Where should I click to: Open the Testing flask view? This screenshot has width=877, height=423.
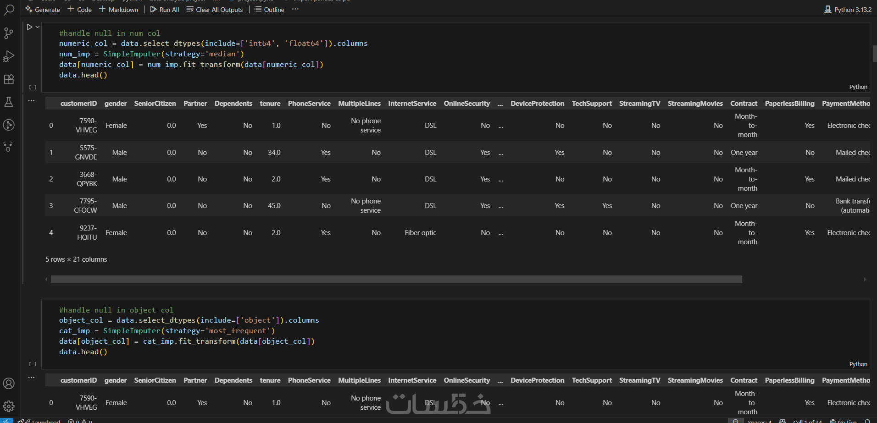point(9,102)
